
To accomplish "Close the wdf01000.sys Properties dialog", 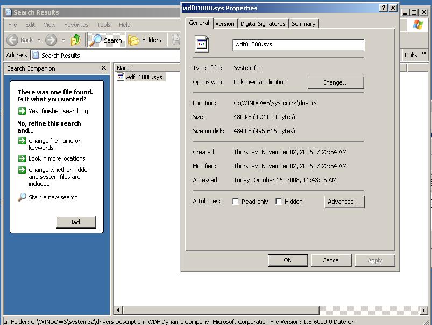I will 393,8.
